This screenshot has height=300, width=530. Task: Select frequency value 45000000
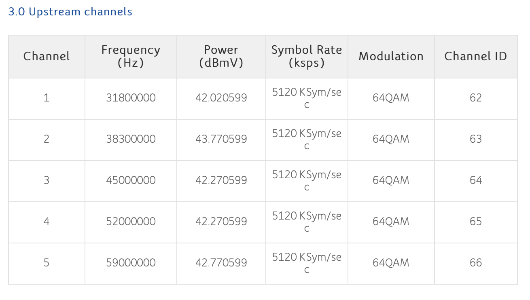click(131, 180)
